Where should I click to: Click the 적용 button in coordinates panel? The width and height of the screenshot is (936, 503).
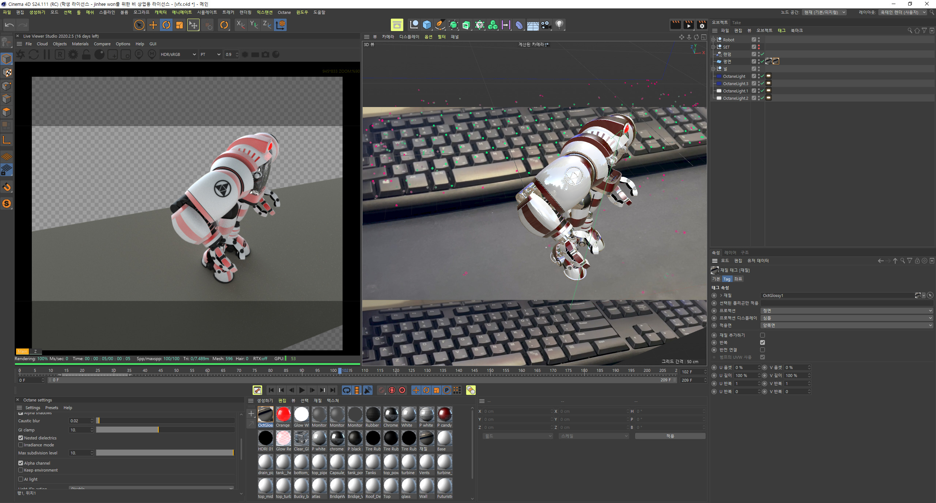670,436
